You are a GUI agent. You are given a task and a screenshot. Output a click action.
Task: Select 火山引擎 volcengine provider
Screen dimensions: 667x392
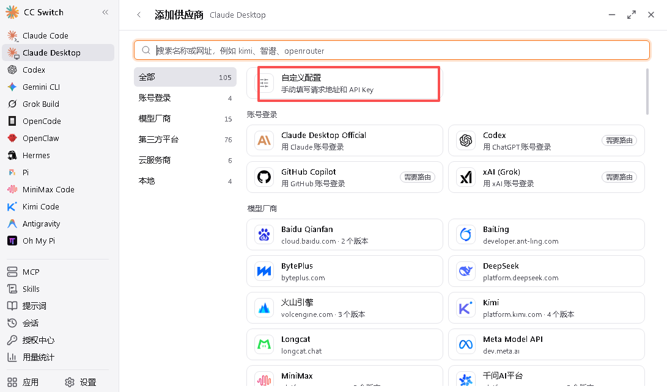tap(345, 308)
